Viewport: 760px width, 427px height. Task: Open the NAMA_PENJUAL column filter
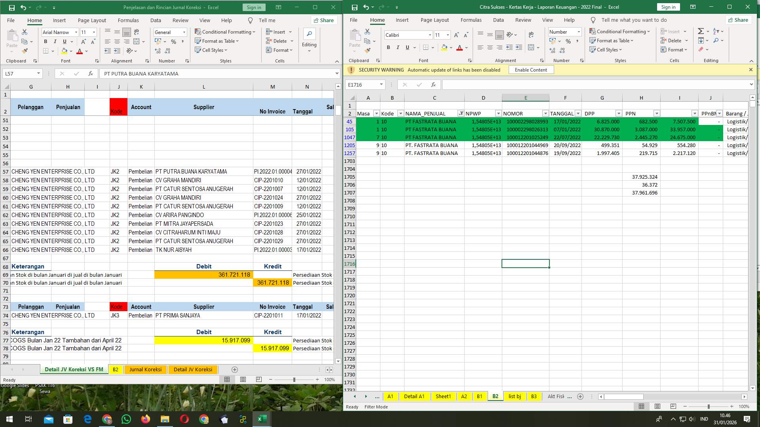461,113
